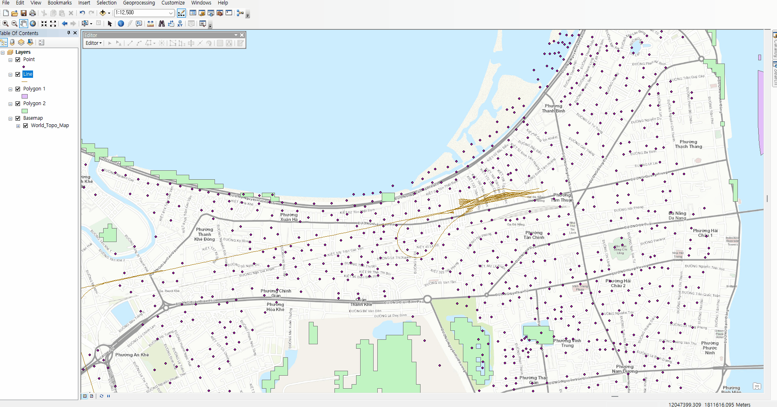Open the Python window

(x=229, y=13)
